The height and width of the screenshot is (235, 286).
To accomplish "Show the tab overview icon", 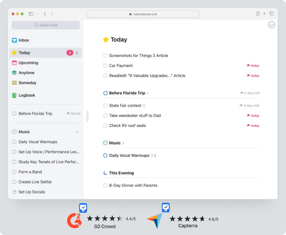I will pos(272,14).
